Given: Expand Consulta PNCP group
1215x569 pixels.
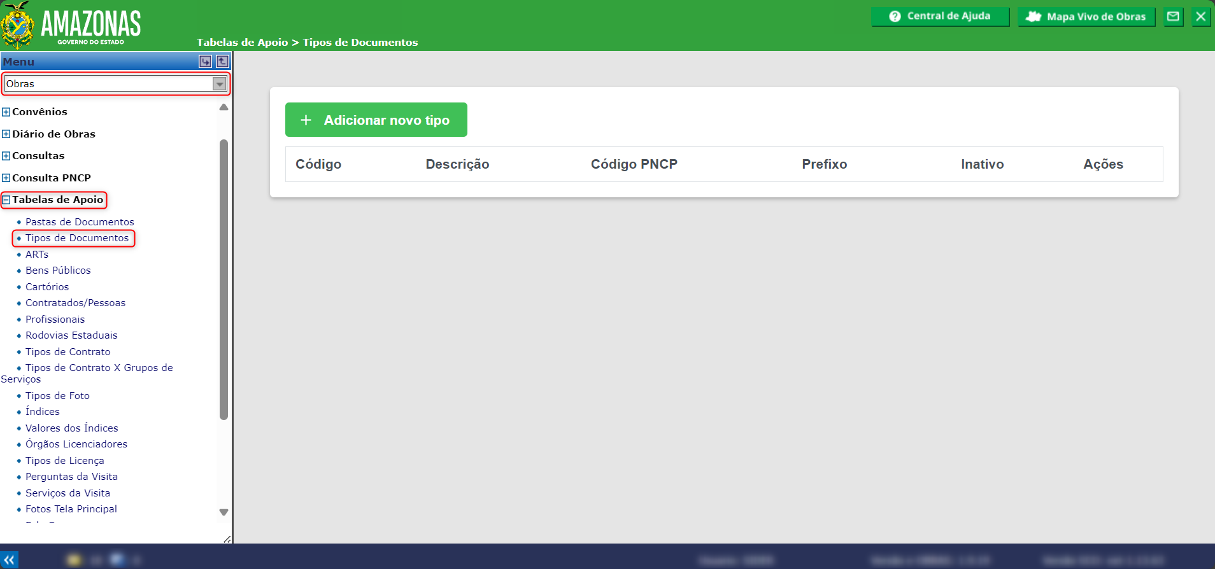Looking at the screenshot, I should pyautogui.click(x=6, y=178).
